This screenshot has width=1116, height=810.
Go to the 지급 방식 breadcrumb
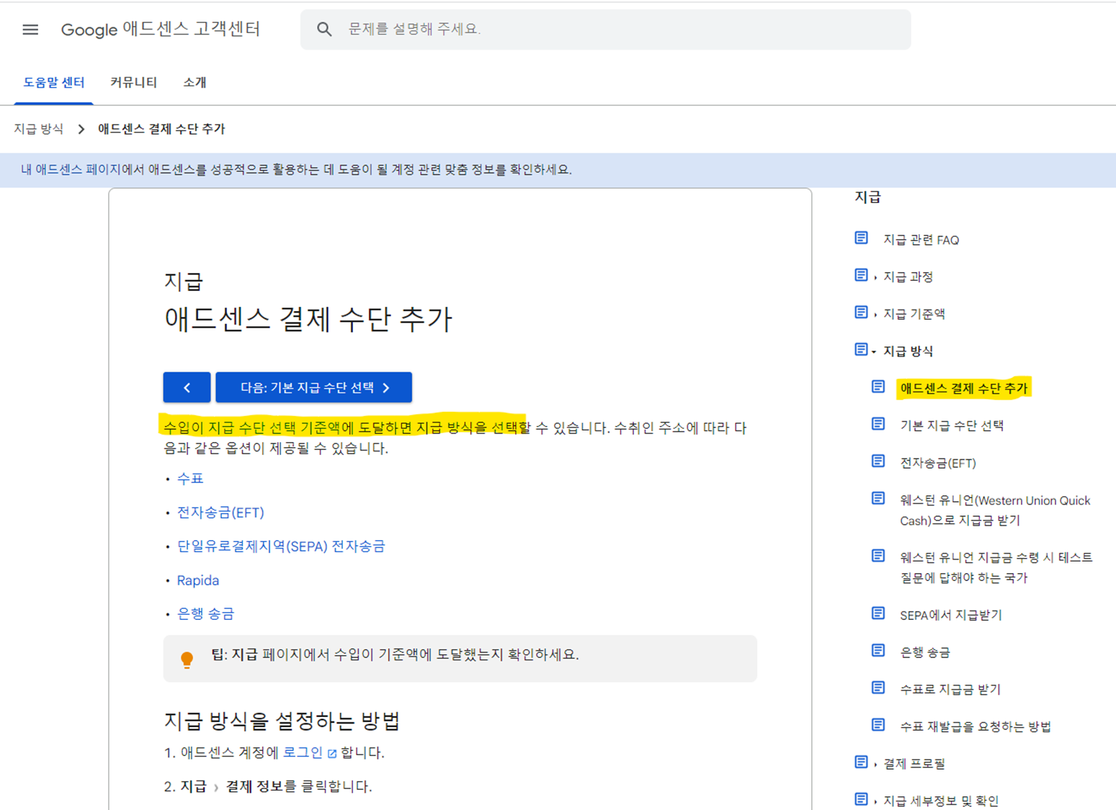pyautogui.click(x=39, y=129)
